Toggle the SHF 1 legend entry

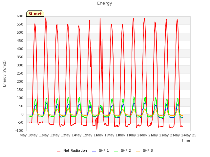tap(100, 150)
